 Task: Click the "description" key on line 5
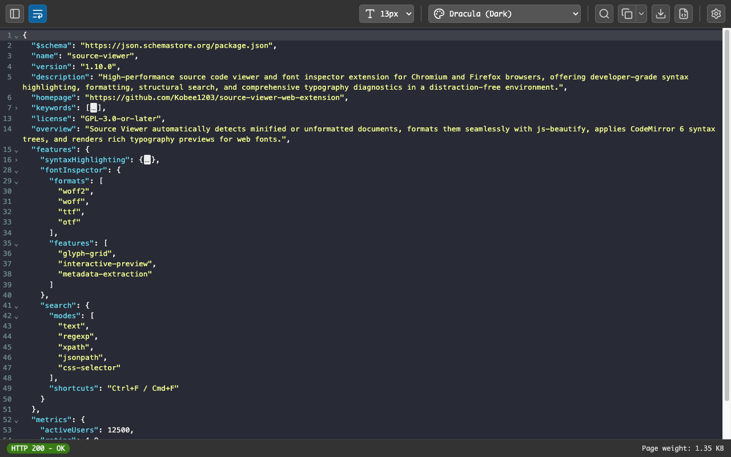60,77
